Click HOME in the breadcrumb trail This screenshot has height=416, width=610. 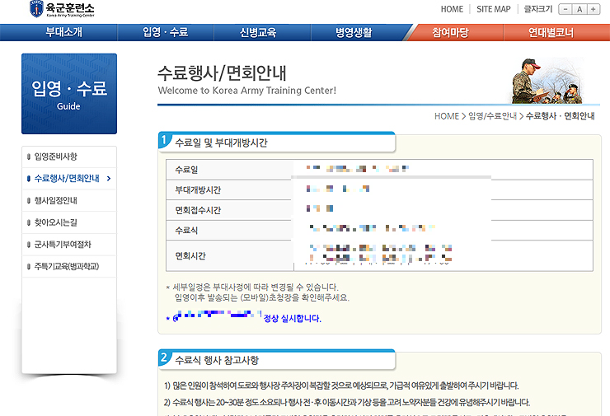447,116
